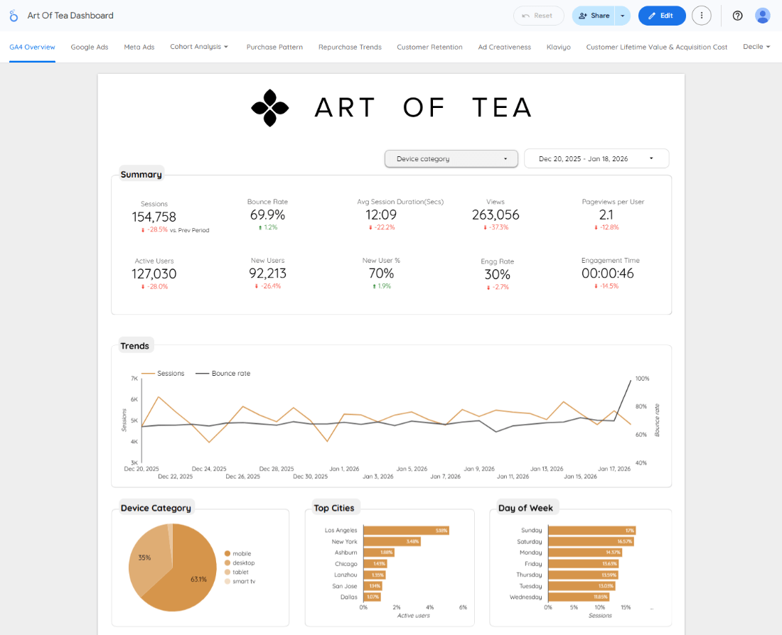Viewport: 782px width, 635px height.
Task: Click the Los Angeles bar in Top Cities
Action: tap(407, 531)
